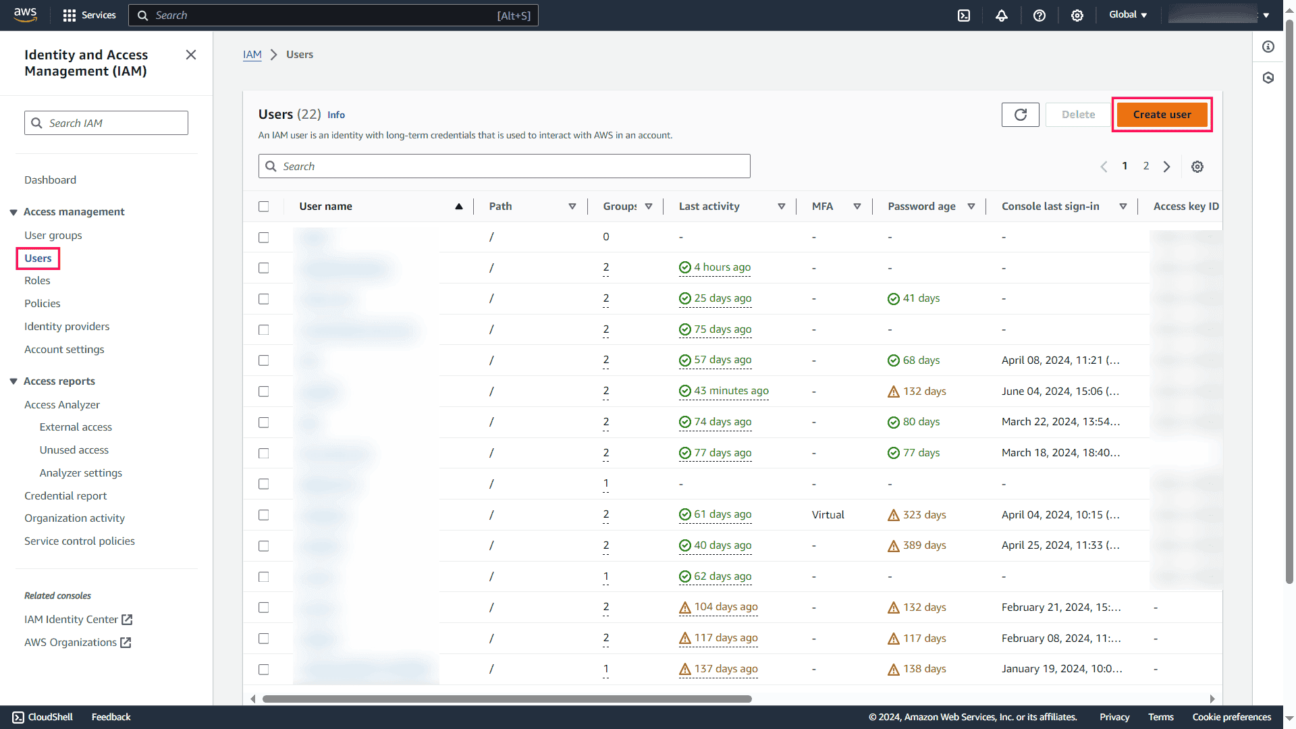Open Credential report from the sidebar
This screenshot has width=1296, height=729.
tap(65, 495)
